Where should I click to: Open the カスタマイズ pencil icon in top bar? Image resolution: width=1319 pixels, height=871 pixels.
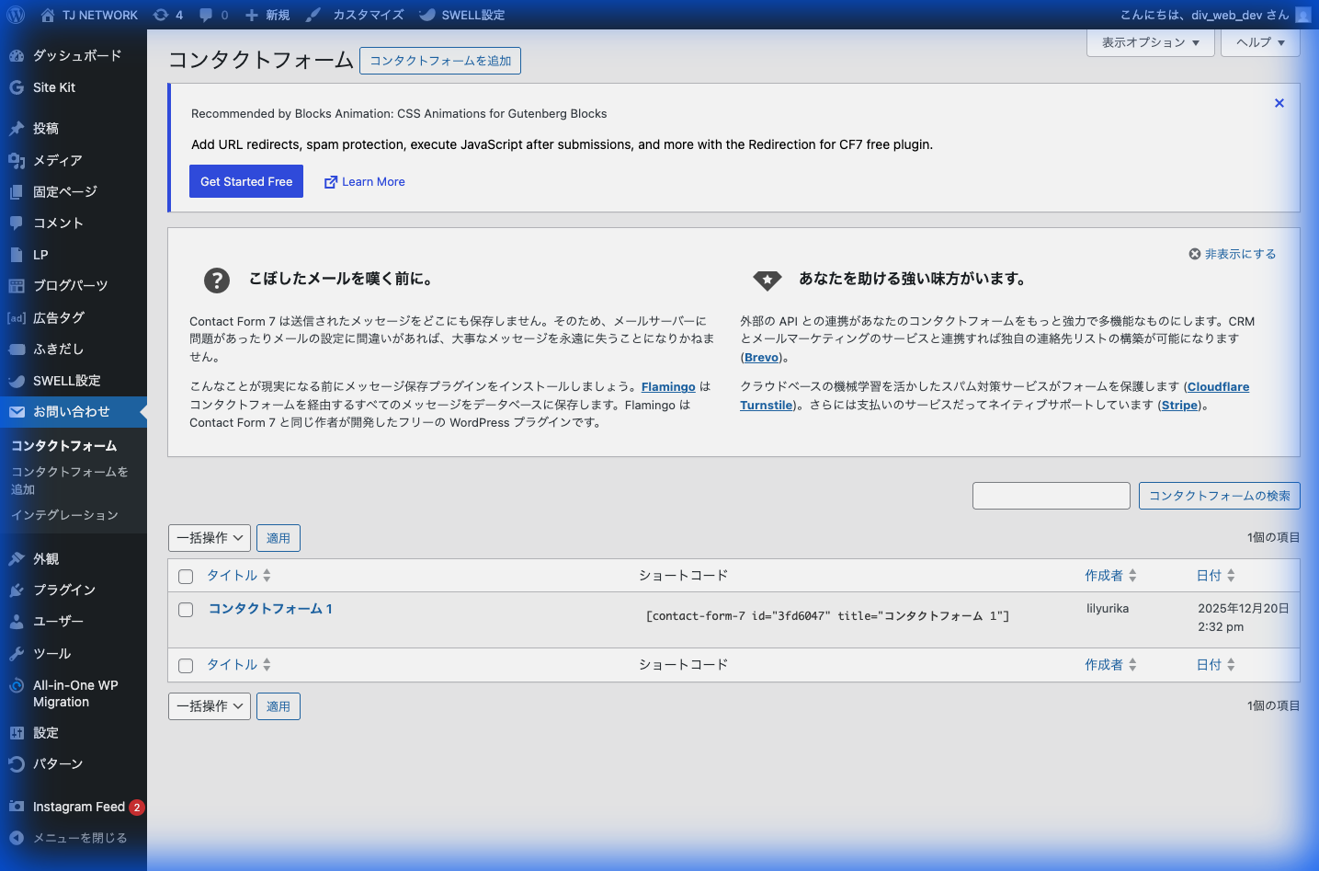[x=312, y=14]
